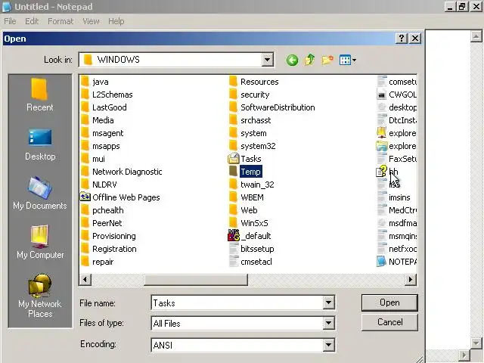Image resolution: width=484 pixels, height=363 pixels.
Task: Open the File menu in Notepad
Action: pos(10,21)
